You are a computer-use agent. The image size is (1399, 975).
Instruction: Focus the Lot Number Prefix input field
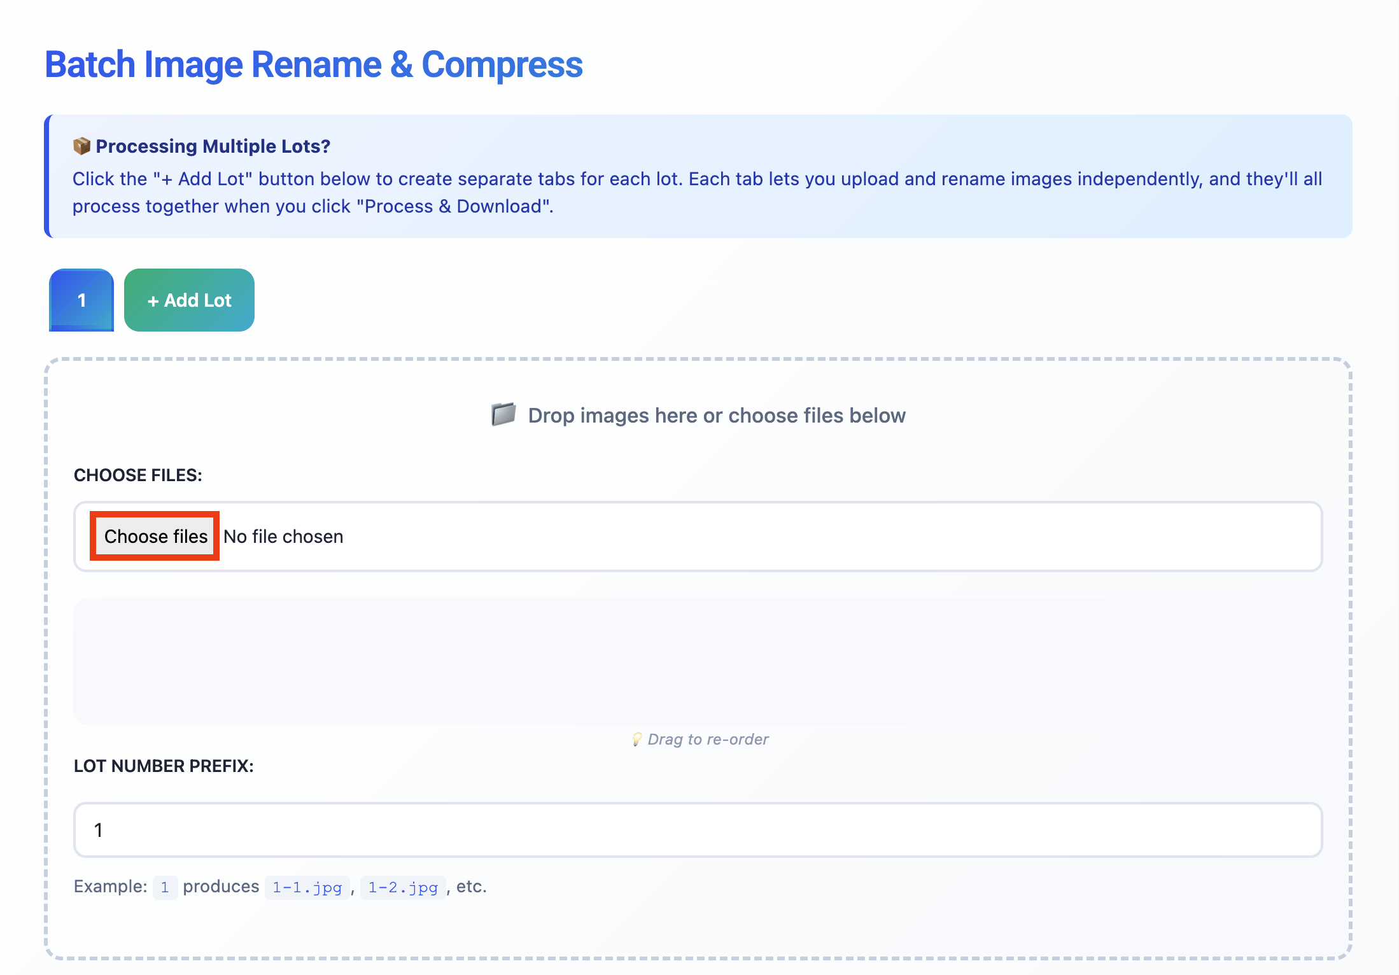[x=698, y=829]
